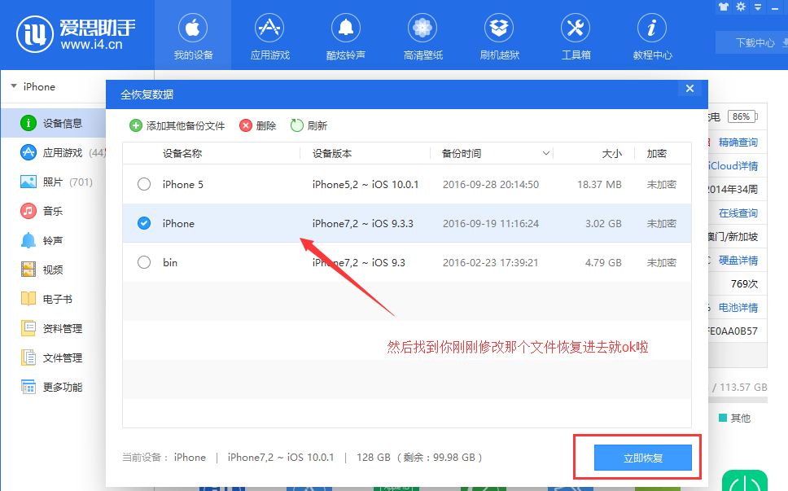Click the 4.79 GB size cell

click(x=603, y=263)
